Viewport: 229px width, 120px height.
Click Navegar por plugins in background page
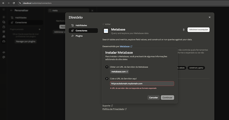click(x=26, y=42)
